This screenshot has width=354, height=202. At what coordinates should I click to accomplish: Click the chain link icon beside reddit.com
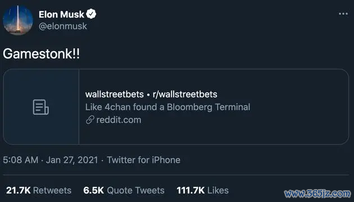pyautogui.click(x=90, y=120)
